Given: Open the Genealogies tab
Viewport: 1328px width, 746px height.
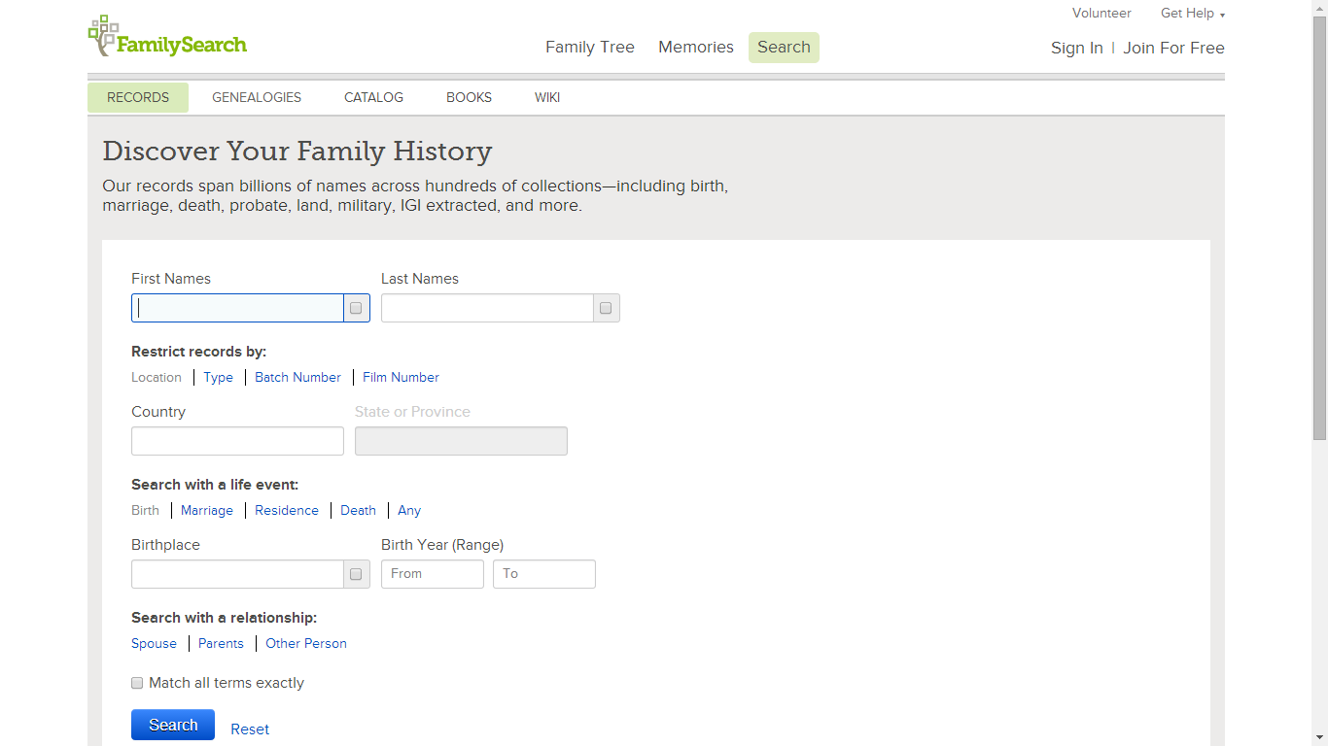Looking at the screenshot, I should [x=257, y=97].
